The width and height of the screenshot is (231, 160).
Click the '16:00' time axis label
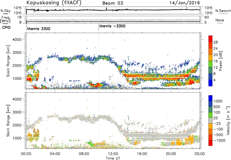pos(142,154)
